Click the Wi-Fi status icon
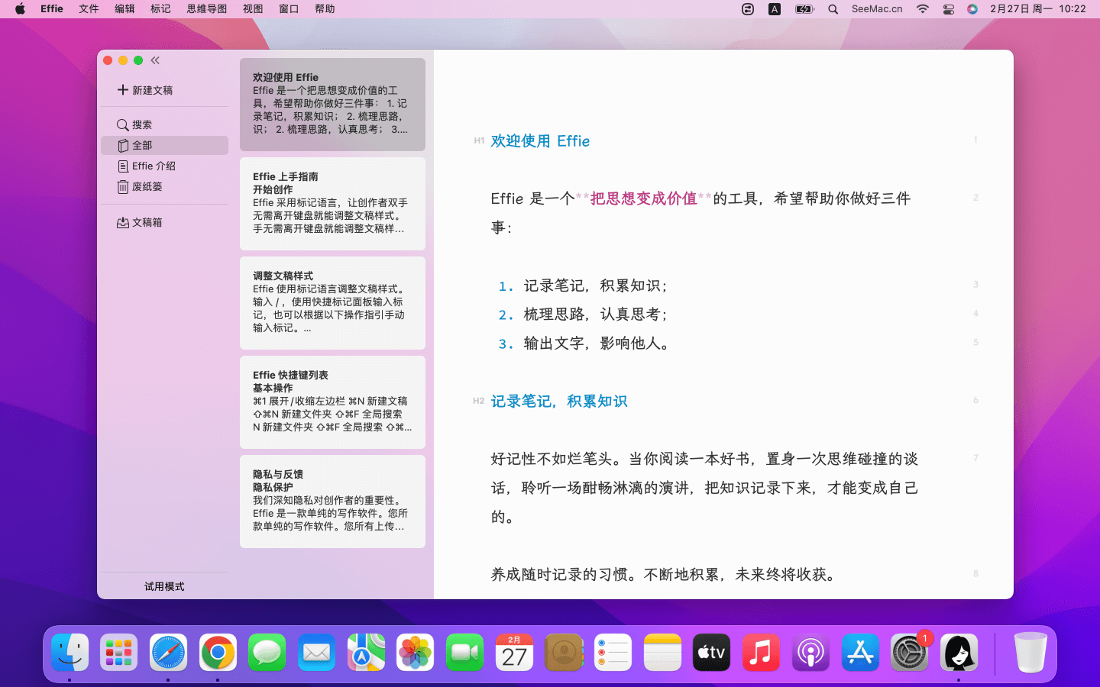This screenshot has width=1100, height=687. 923,9
